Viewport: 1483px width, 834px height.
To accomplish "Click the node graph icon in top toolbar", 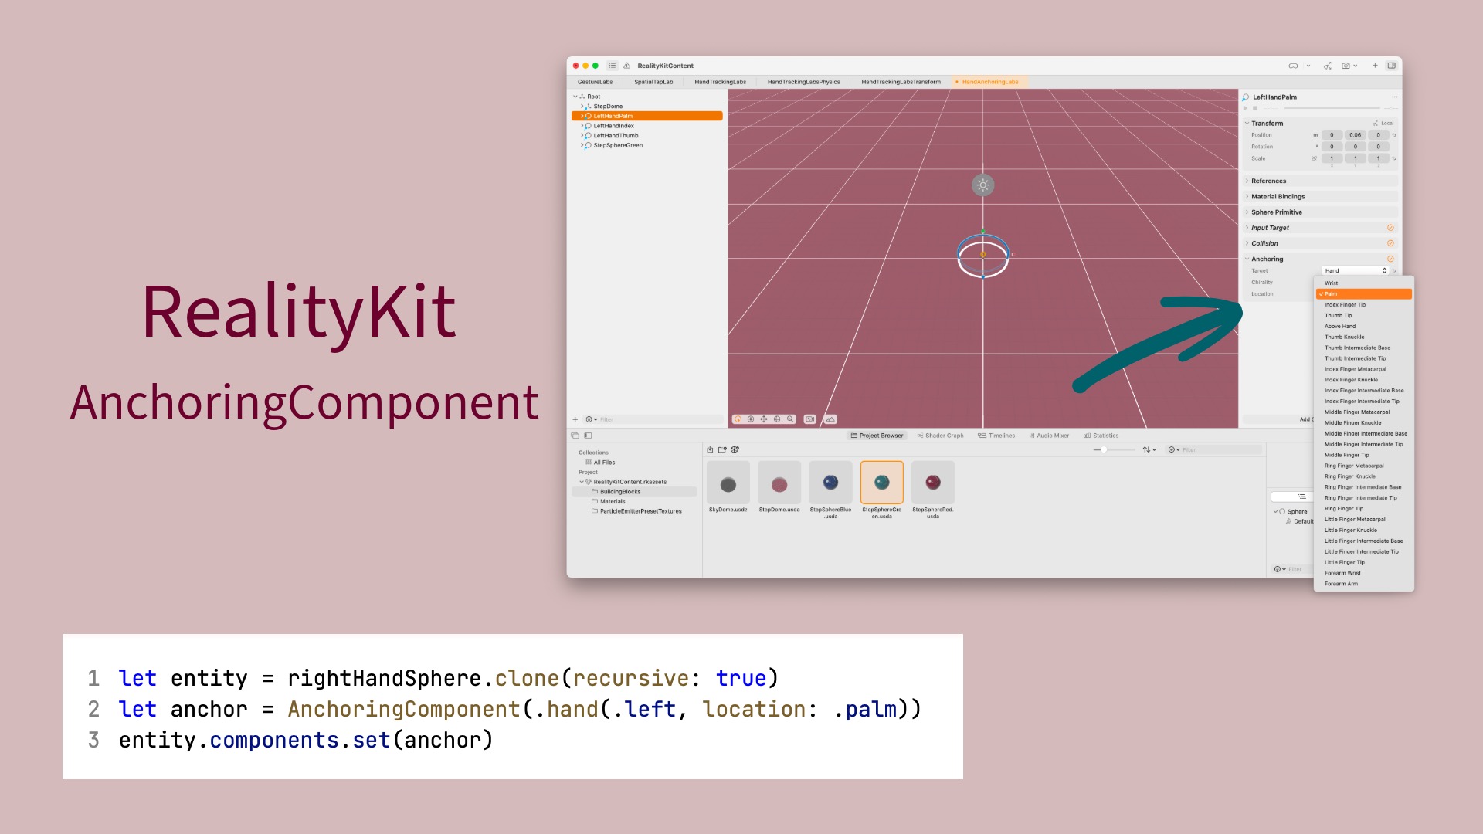I will pos(1327,66).
